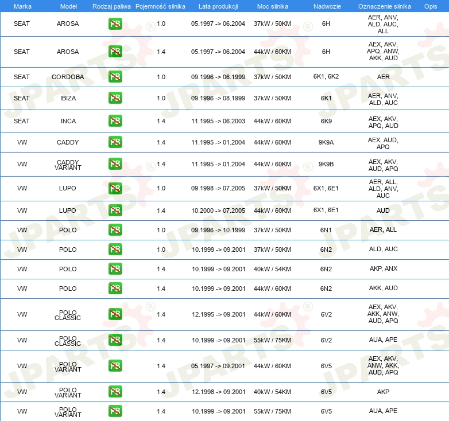Click engine codes AER, ALL in POLO row

[x=383, y=229]
